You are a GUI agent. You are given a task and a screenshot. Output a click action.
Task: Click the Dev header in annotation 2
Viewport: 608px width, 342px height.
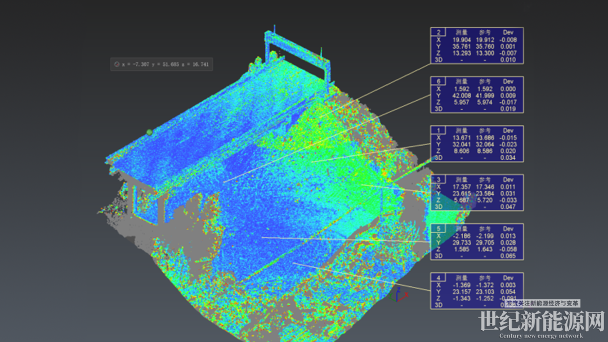click(508, 33)
